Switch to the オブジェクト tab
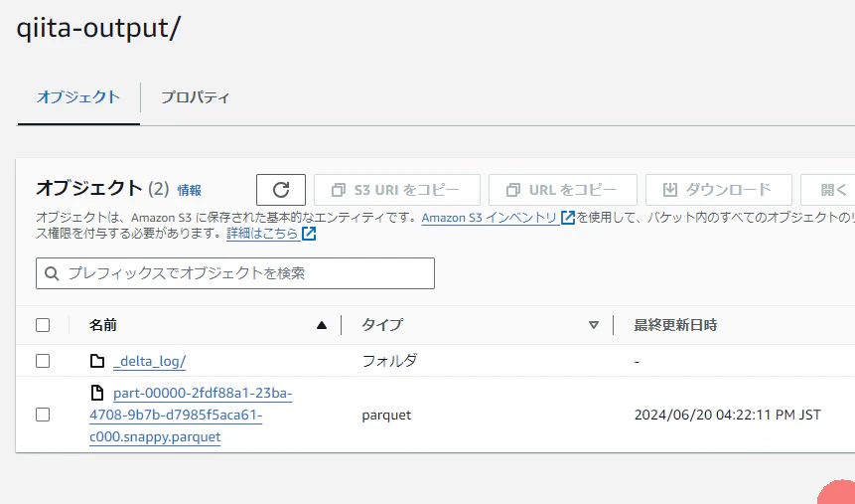 (78, 97)
